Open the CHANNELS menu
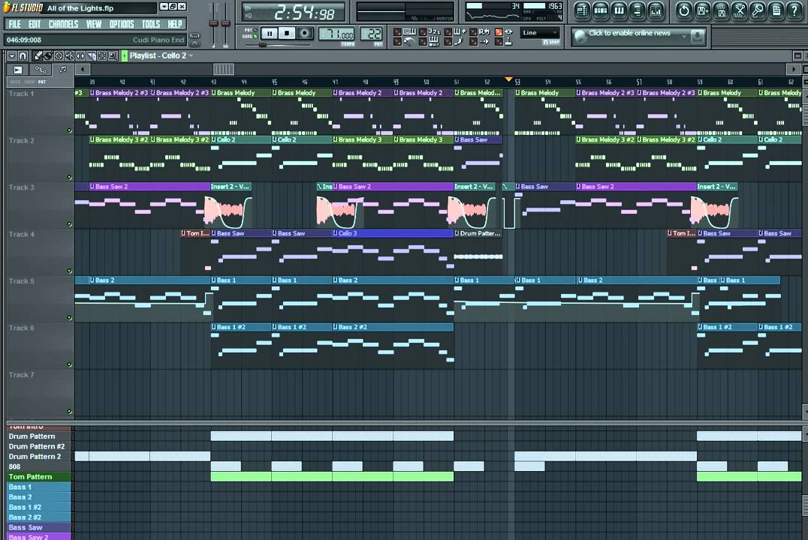The image size is (808, 540). [x=63, y=24]
